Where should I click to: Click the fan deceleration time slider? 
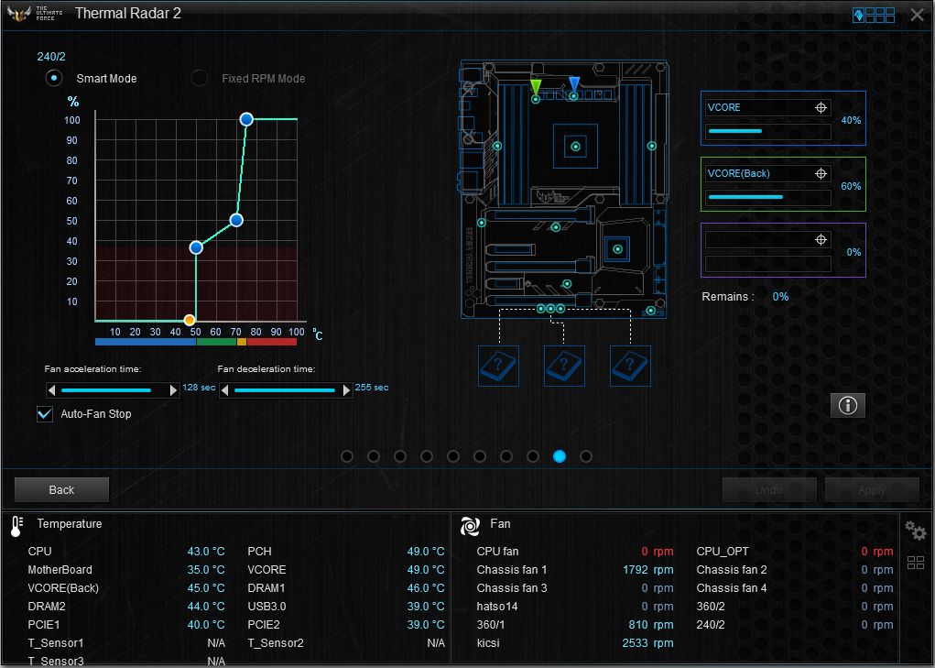pyautogui.click(x=286, y=390)
